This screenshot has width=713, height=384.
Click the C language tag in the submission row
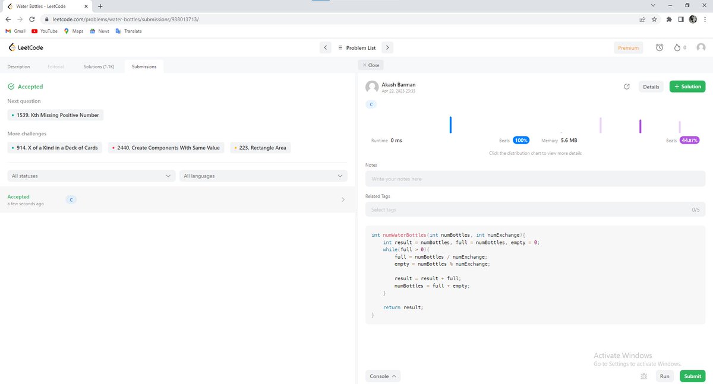(71, 199)
